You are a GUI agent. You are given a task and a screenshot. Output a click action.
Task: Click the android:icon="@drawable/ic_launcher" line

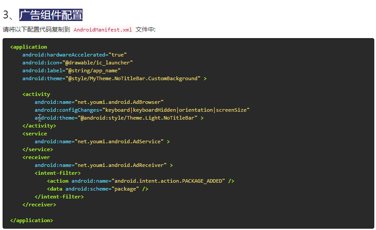(77, 63)
